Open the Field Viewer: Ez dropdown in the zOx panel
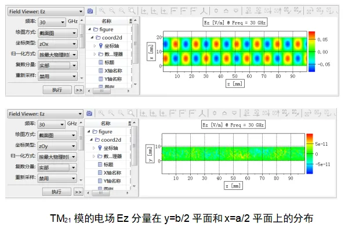 pos(46,11)
